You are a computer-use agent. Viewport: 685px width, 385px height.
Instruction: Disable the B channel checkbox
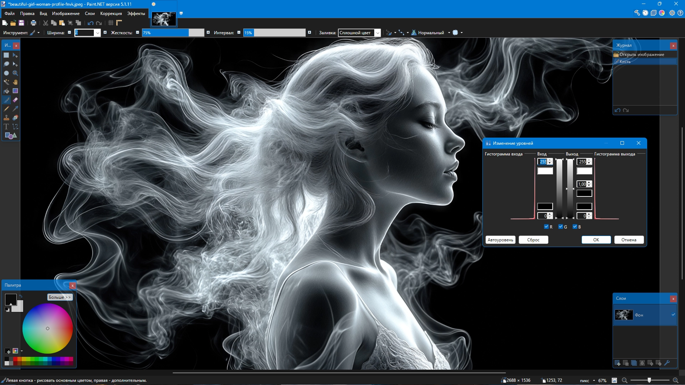[575, 227]
